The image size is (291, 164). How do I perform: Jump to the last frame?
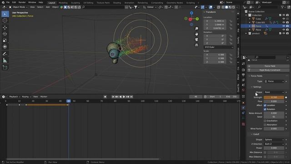pos(131,97)
